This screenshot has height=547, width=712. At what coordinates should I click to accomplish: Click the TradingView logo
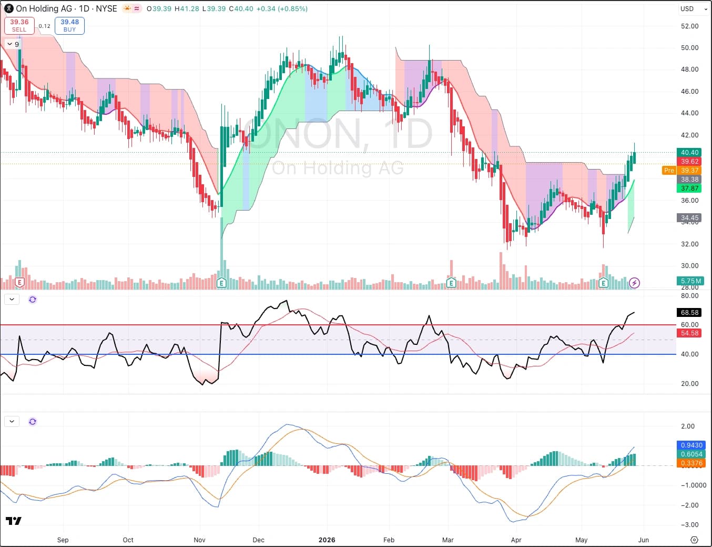tap(14, 521)
